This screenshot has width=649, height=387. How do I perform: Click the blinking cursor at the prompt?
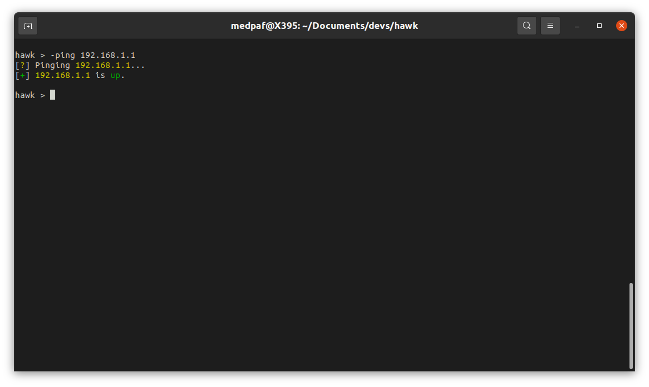53,95
